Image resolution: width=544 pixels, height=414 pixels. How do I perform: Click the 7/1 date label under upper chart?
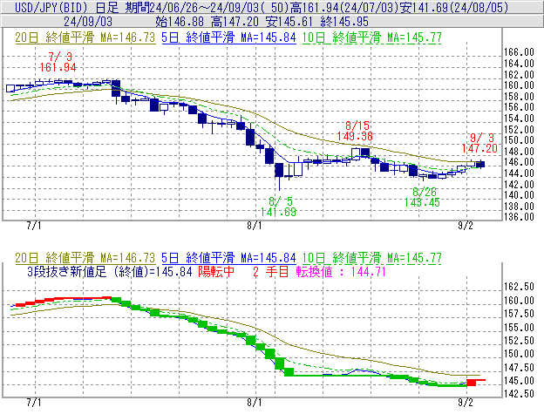[x=34, y=226]
